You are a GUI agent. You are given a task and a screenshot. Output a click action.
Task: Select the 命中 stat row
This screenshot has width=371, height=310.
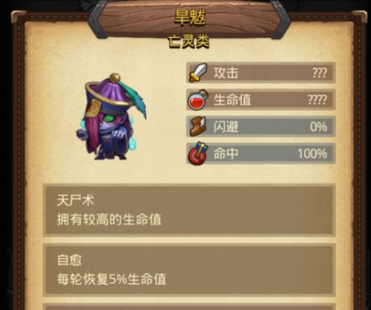[x=260, y=154]
